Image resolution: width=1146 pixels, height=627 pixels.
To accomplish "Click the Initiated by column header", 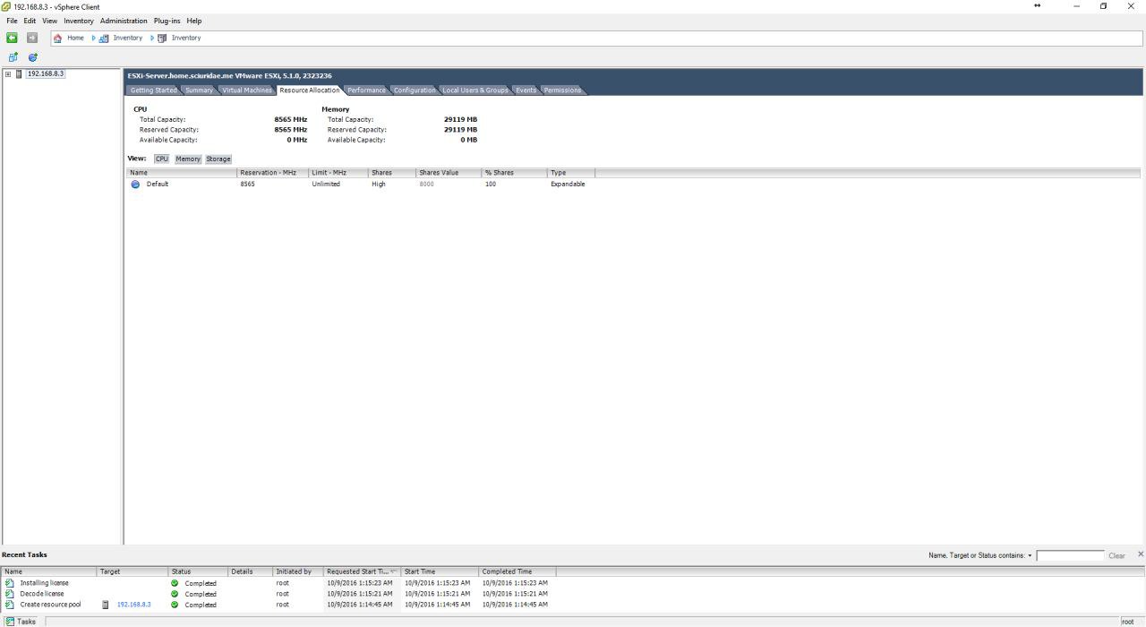I will coord(298,571).
